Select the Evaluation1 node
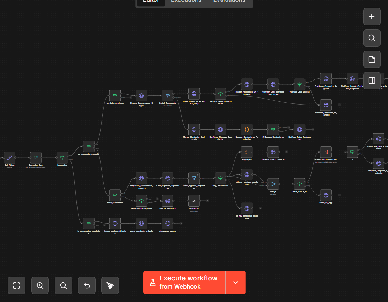 coord(194,201)
